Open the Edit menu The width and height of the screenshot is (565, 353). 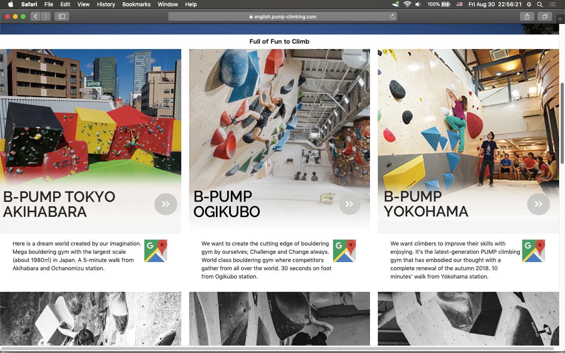coord(65,4)
